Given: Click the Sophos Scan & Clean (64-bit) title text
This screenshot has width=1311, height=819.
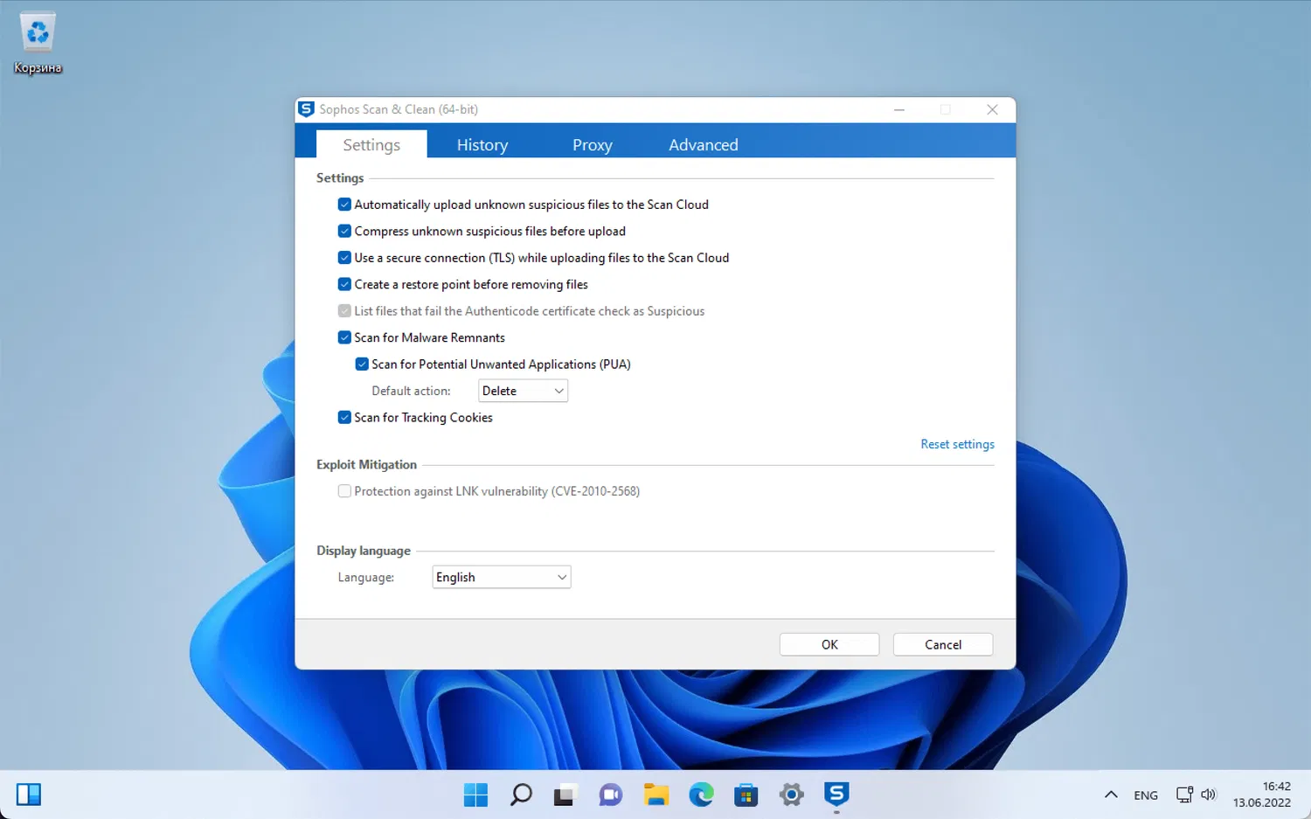Looking at the screenshot, I should coord(399,109).
